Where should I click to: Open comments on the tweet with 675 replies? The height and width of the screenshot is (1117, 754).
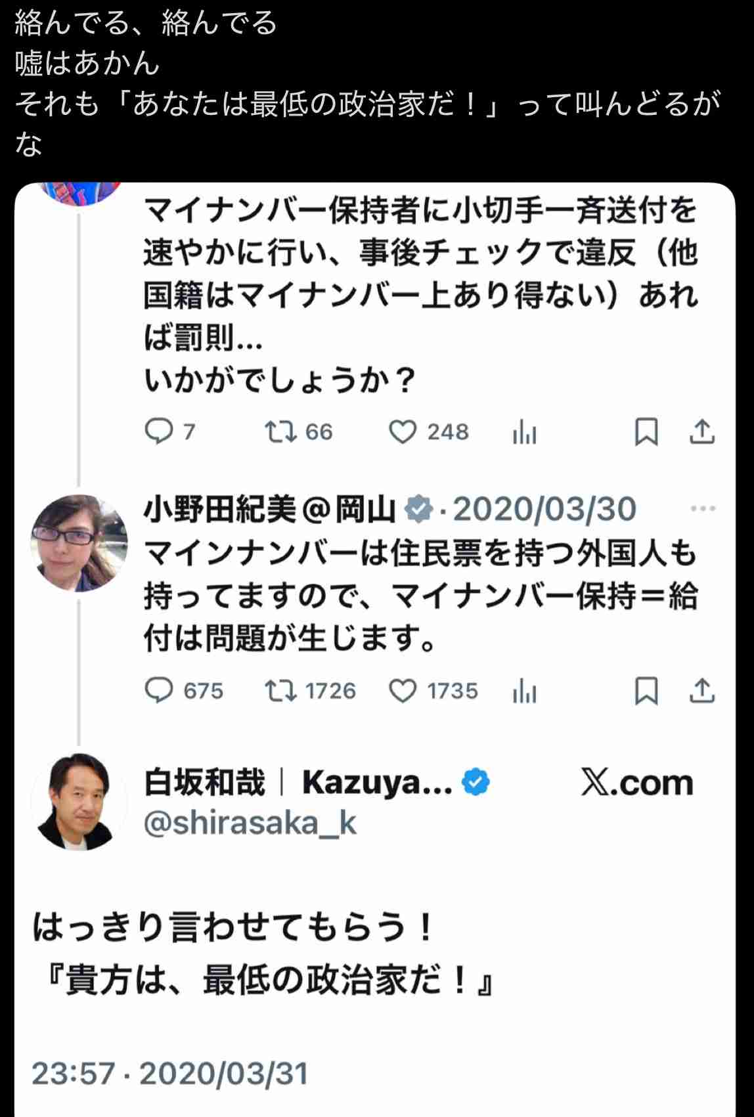(x=158, y=690)
